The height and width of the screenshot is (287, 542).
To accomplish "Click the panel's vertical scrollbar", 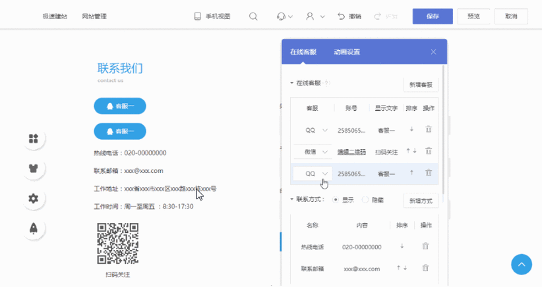I will pos(444,129).
